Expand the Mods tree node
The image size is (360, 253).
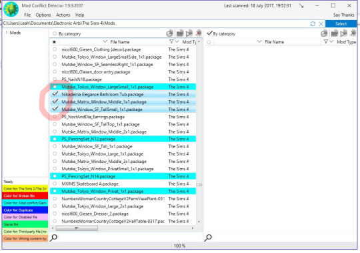7,33
